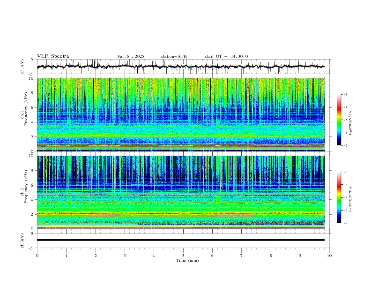Viewport: 371px width, 287px height.
Task: Click the ch.2 spectrogram plot
Action: [180, 192]
